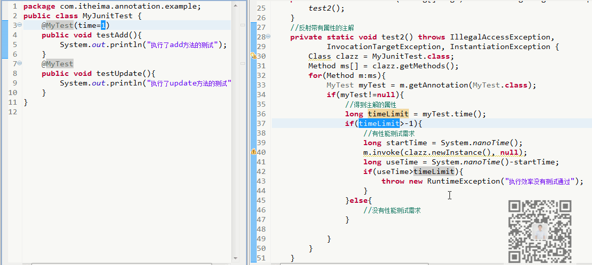Image resolution: width=592 pixels, height=265 pixels.
Task: Click the highlighted timeLimit declaration on line 36
Action: (x=388, y=114)
